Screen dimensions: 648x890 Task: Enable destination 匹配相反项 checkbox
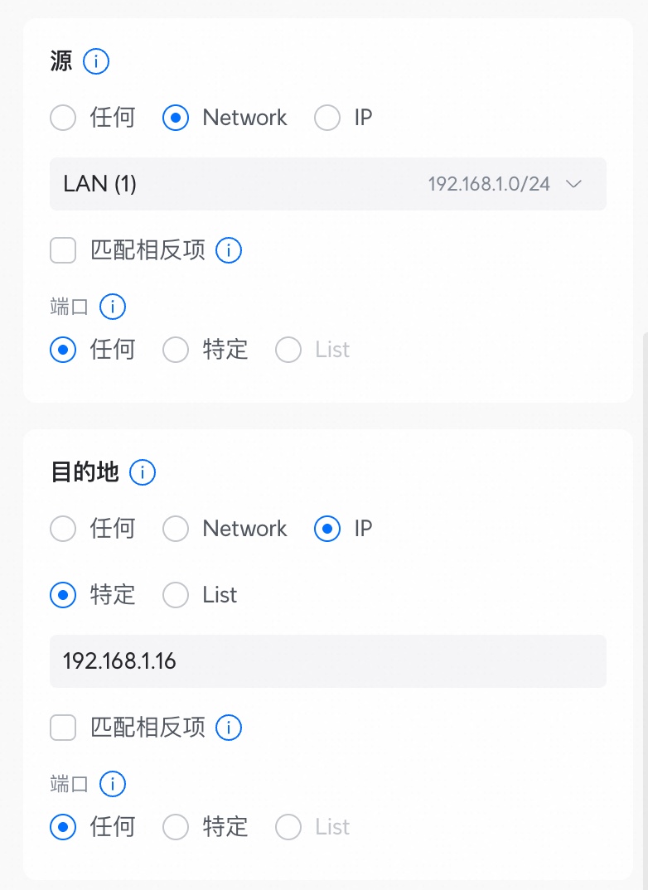pyautogui.click(x=63, y=728)
